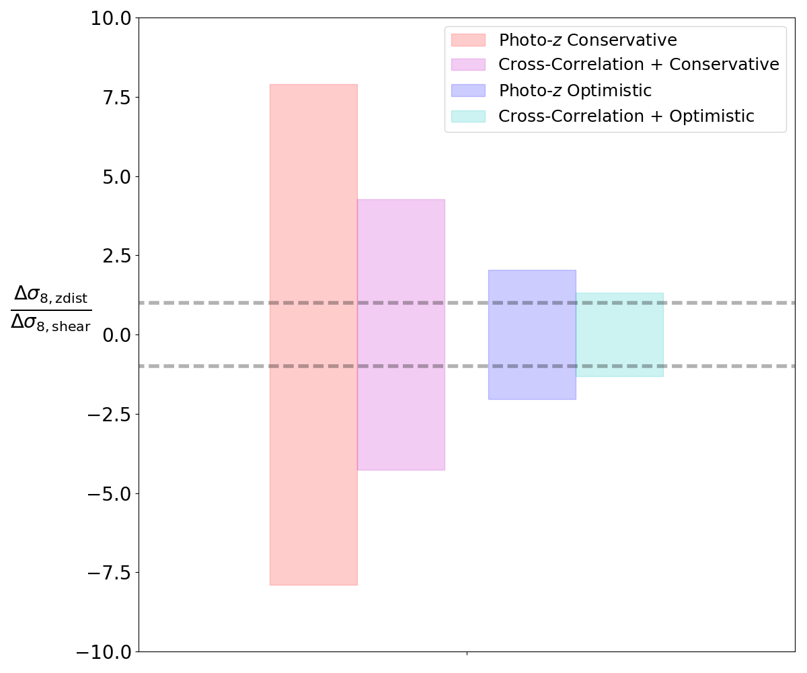Click the lower dashed gray horizontal line
This screenshot has width=807, height=673.
(202, 366)
